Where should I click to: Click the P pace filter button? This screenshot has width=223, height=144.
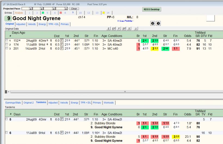119,29
